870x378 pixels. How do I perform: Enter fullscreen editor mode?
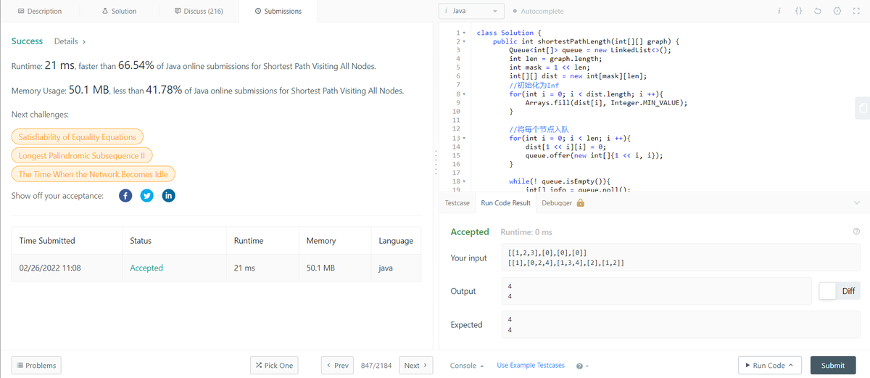click(855, 11)
